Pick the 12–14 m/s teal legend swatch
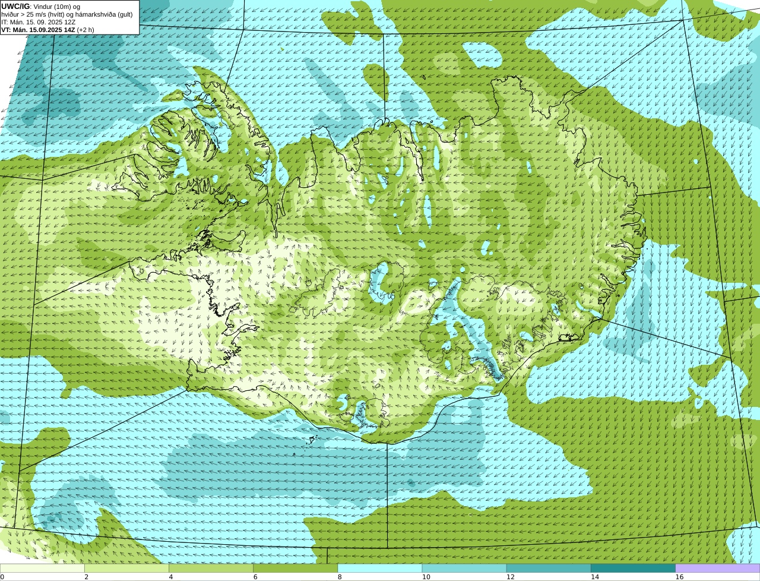Viewport: 760px width, 581px height. [549, 568]
